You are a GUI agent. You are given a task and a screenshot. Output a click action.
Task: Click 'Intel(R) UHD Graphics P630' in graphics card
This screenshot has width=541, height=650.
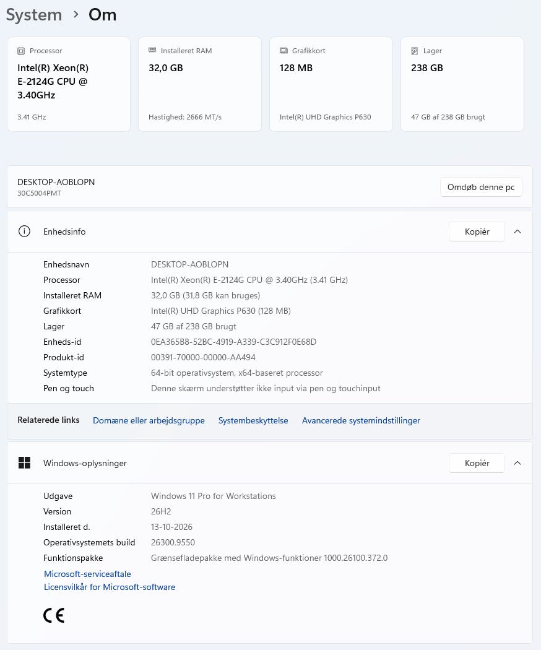tap(326, 117)
